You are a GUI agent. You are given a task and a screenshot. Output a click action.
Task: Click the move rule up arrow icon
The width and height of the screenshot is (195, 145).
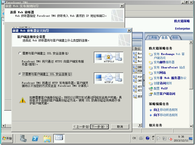151,110
